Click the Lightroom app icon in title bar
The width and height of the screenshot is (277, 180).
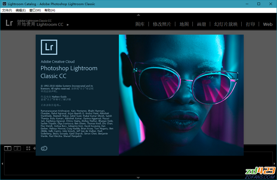point(5,4)
